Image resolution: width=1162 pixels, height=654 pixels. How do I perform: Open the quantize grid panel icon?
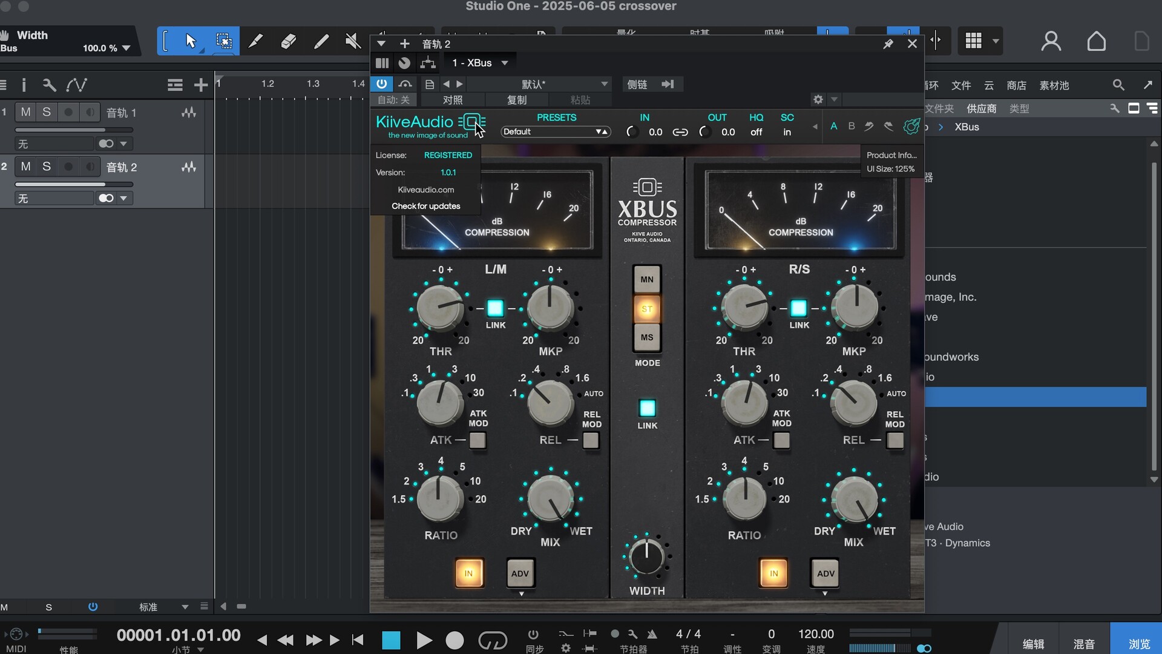(x=973, y=41)
